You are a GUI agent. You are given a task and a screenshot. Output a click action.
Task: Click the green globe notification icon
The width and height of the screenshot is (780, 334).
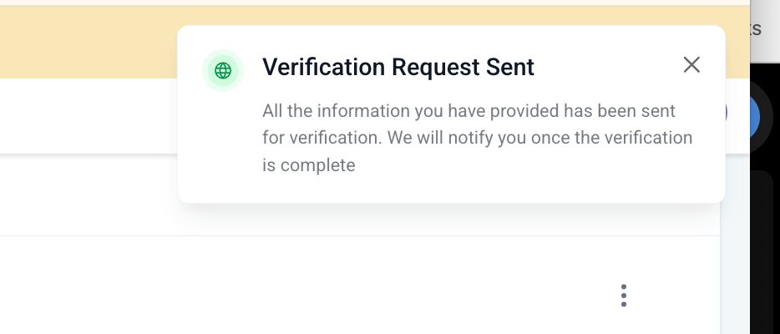point(223,70)
